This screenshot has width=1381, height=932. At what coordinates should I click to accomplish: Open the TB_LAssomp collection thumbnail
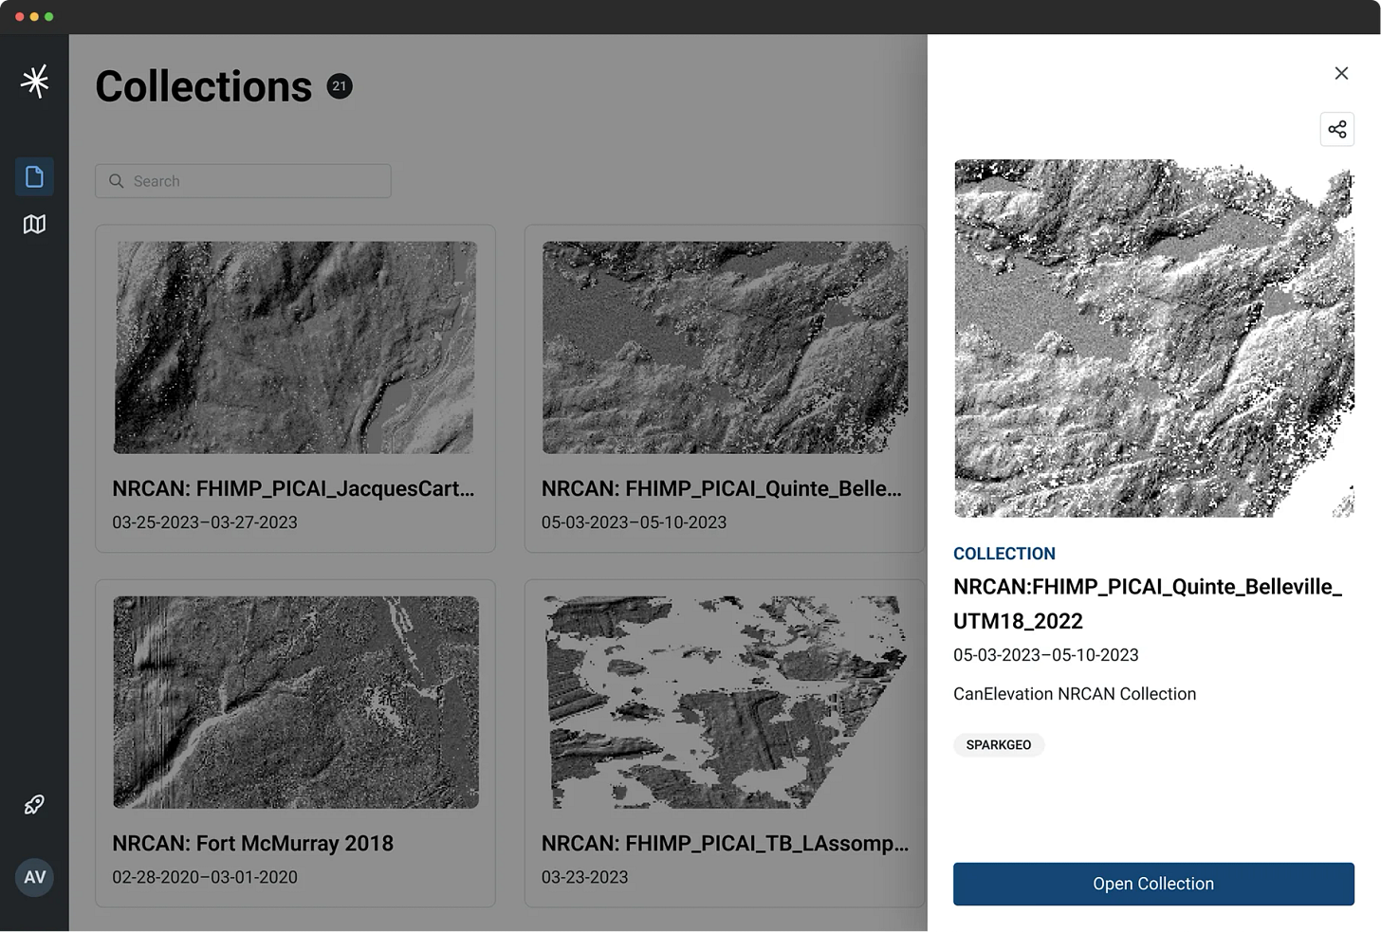point(725,702)
